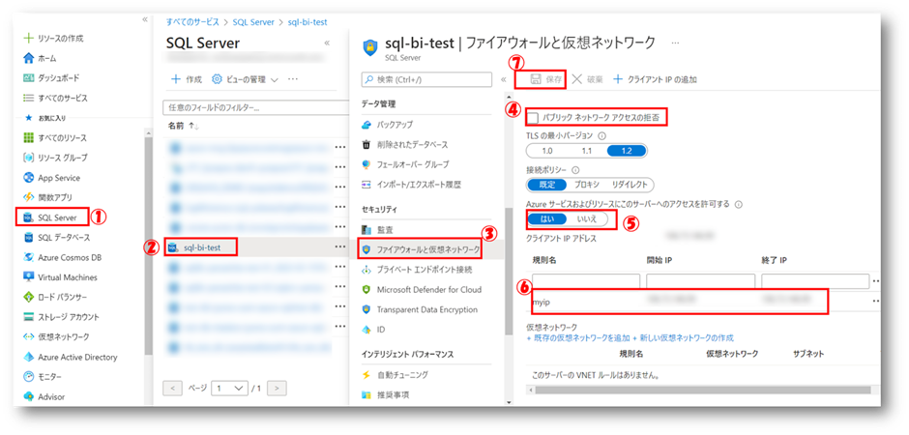Sort the list by the 名前 column

pyautogui.click(x=183, y=126)
